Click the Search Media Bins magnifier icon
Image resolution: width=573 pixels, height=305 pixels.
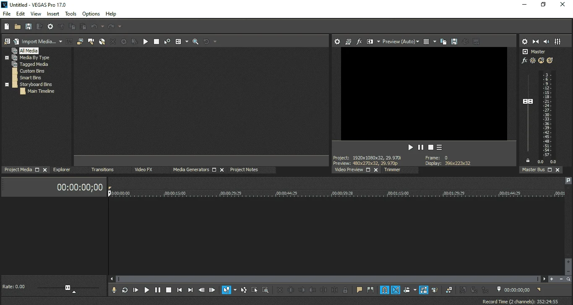point(195,42)
